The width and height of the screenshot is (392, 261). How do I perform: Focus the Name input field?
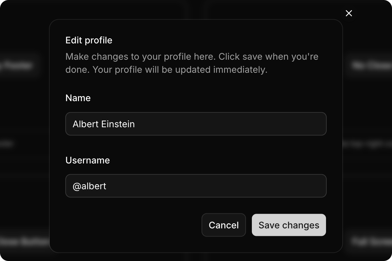[x=196, y=124]
